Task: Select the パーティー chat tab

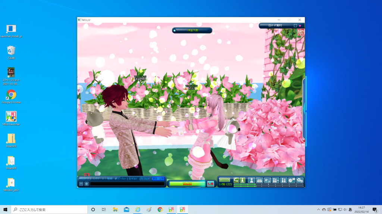Action: 120,179
